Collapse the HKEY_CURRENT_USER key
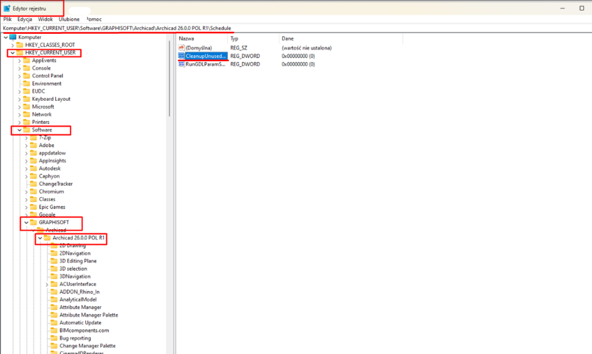The width and height of the screenshot is (592, 354). point(12,53)
